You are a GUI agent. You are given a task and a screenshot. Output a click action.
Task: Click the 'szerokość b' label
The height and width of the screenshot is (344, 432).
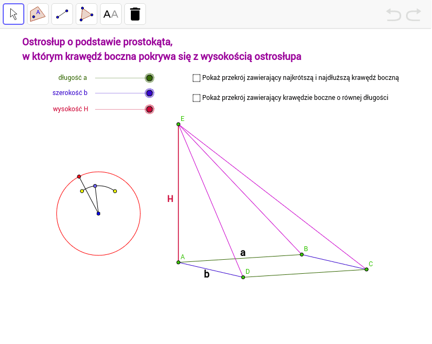click(70, 93)
